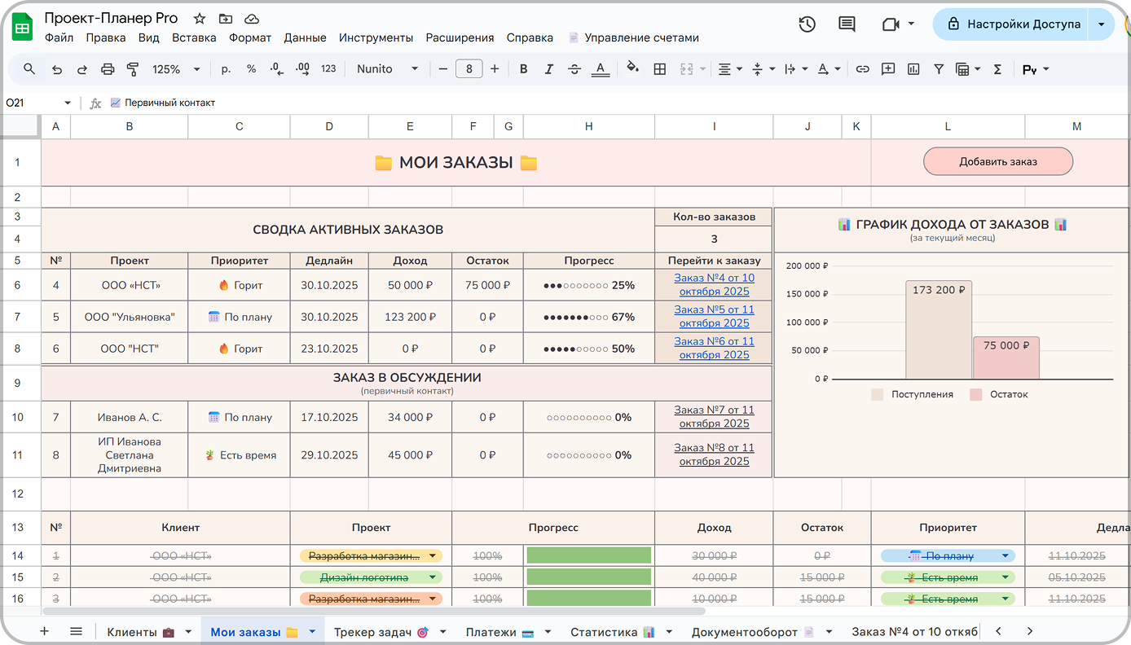This screenshot has width=1131, height=645.
Task: Open the Nunito font dropdown
Action: click(x=387, y=69)
